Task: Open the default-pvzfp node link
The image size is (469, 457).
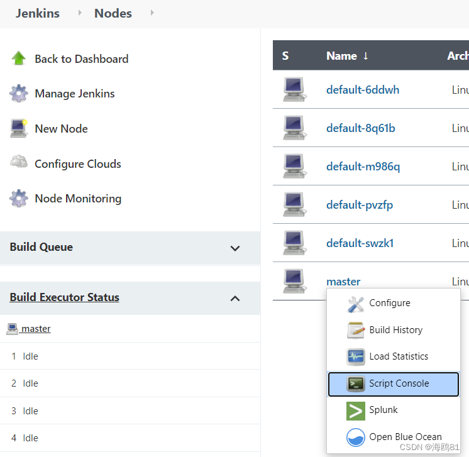Action: [360, 205]
